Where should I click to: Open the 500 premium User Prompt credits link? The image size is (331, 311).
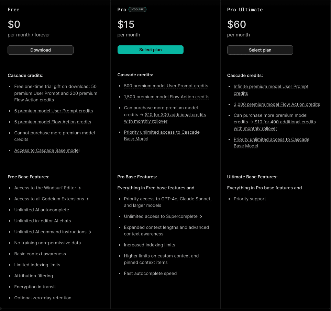(166, 86)
